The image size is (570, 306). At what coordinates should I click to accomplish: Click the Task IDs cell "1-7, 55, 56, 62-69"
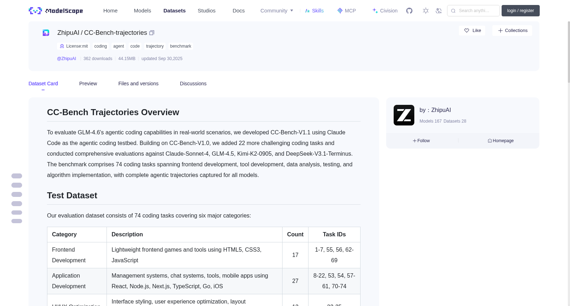click(x=334, y=255)
